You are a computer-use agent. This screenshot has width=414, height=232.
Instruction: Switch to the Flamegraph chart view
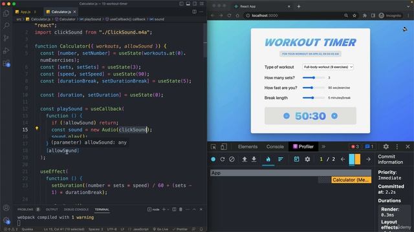[268, 159]
